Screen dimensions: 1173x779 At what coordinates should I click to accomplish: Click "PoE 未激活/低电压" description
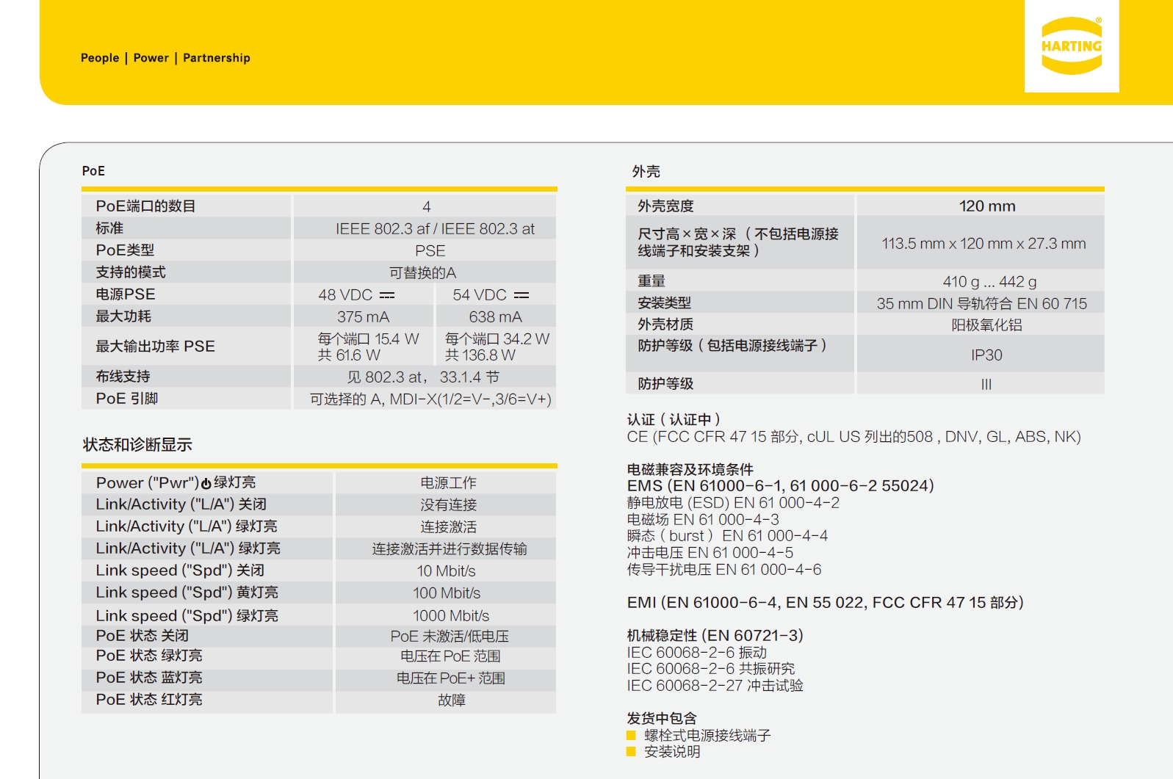click(450, 637)
